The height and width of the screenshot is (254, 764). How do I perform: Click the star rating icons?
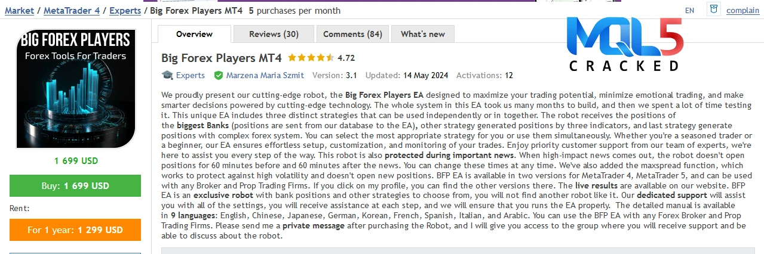tap(311, 58)
